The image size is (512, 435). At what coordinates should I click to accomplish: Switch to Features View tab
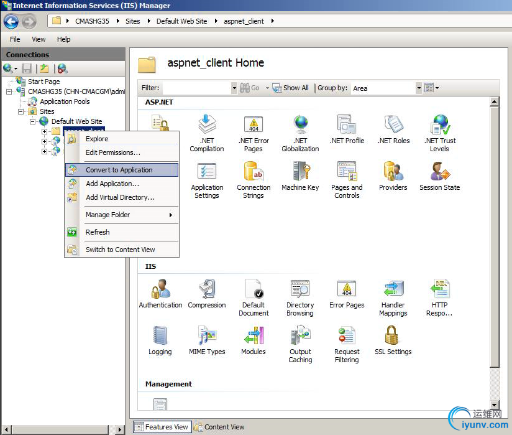[162, 427]
